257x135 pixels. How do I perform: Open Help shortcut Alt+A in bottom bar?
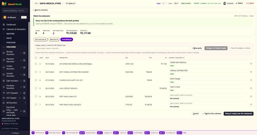tap(182, 133)
